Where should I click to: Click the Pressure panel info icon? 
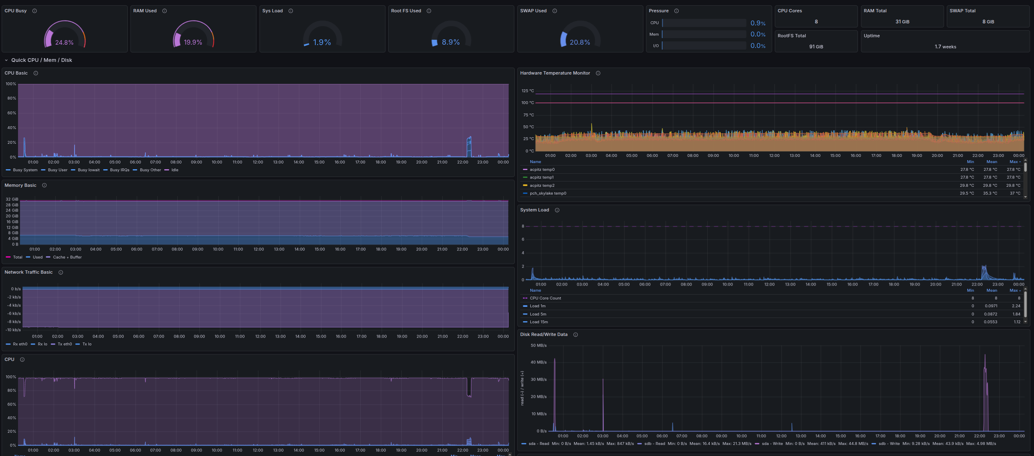pyautogui.click(x=676, y=11)
